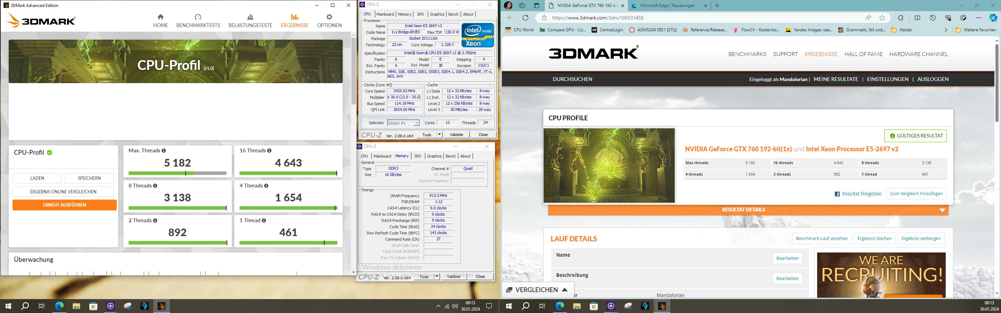This screenshot has width=1001, height=313.
Task: Click the 16 Threads info icon
Action: [269, 151]
